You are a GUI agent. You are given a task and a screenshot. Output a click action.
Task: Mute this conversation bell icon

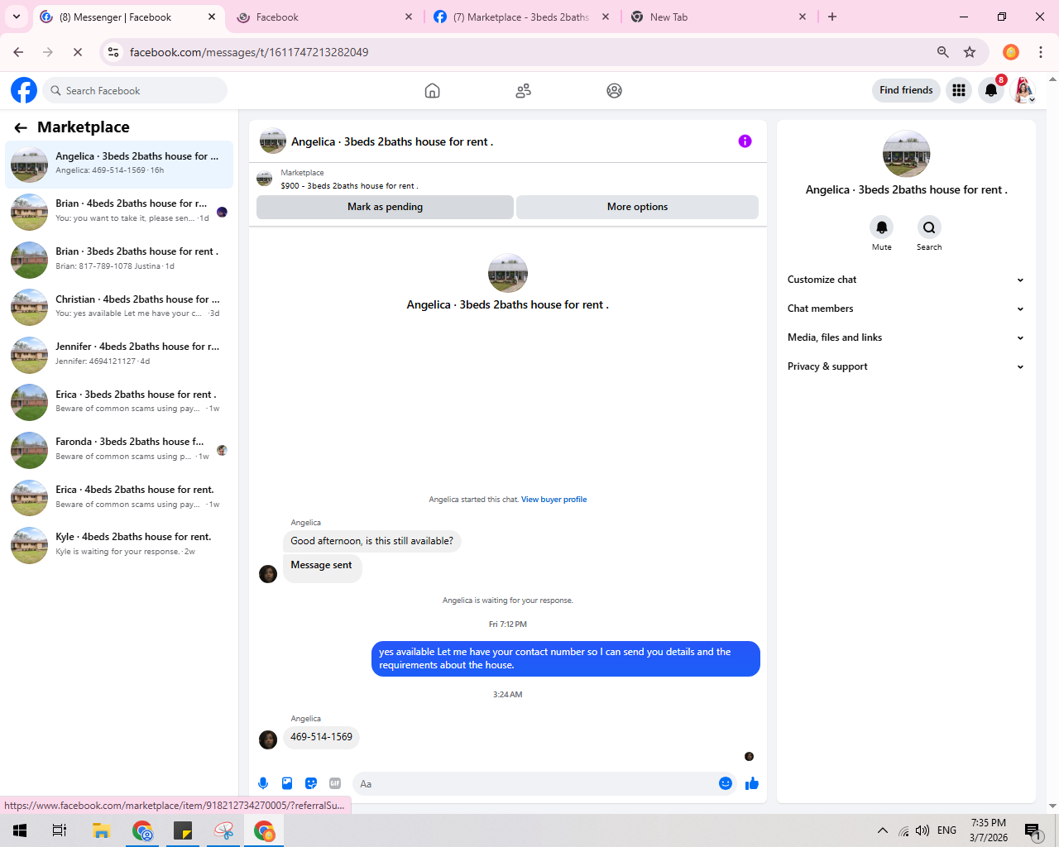(x=882, y=227)
